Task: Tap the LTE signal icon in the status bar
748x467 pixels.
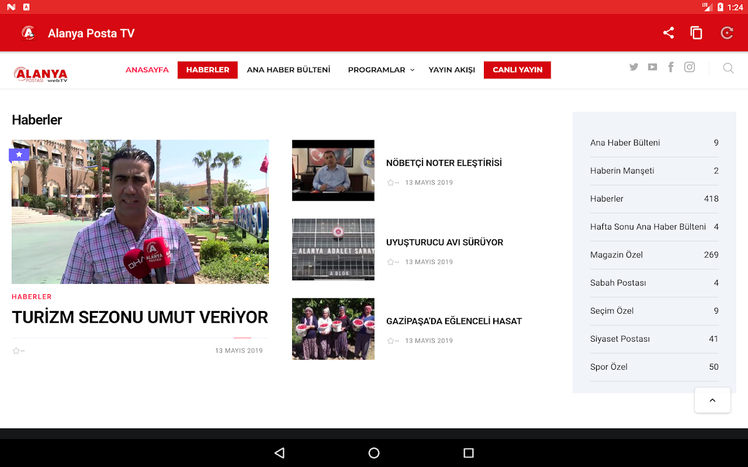Action: click(x=707, y=7)
